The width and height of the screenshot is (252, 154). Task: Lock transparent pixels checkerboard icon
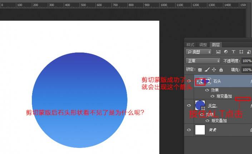[200, 70]
